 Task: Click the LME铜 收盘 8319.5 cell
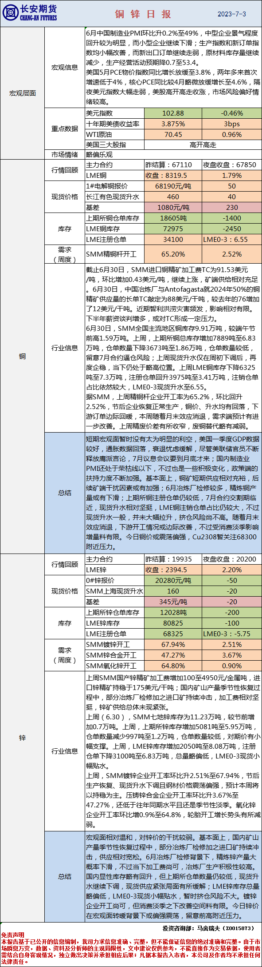[x=173, y=176]
